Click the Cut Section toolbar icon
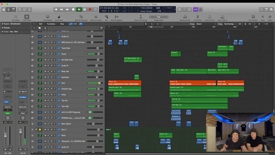The width and height of the screenshot is (275, 155). (x=198, y=17)
